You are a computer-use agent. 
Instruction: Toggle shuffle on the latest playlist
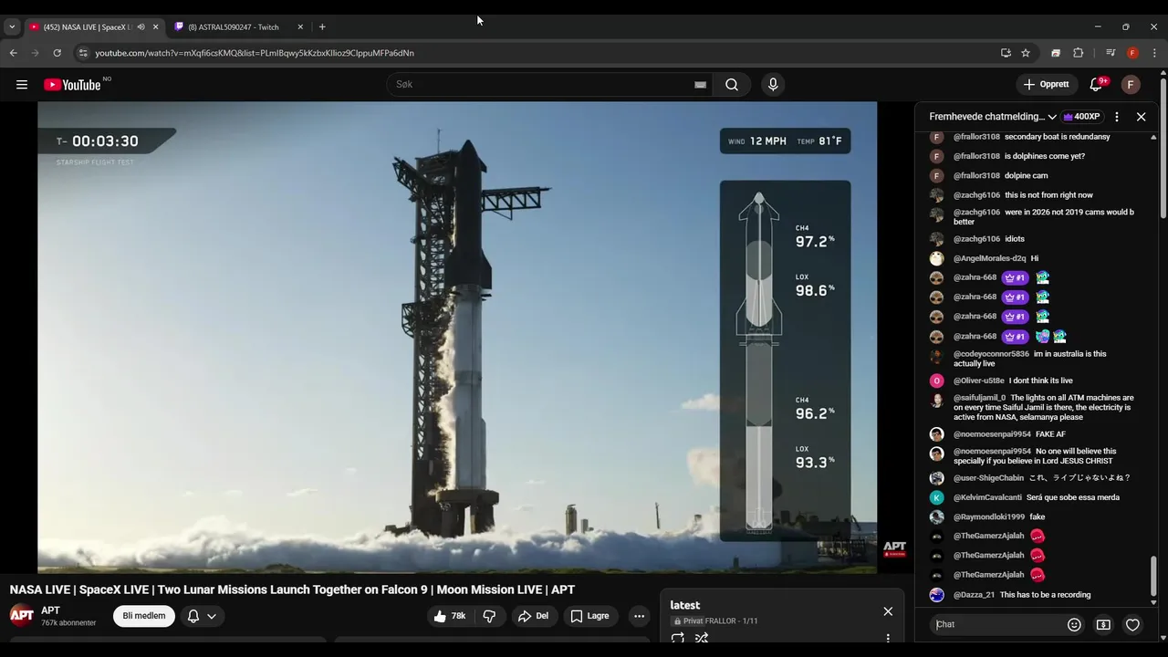coord(702,638)
